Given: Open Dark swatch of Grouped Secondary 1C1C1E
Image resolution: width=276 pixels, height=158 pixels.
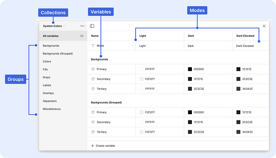Looking at the screenshot, I should [190, 122].
